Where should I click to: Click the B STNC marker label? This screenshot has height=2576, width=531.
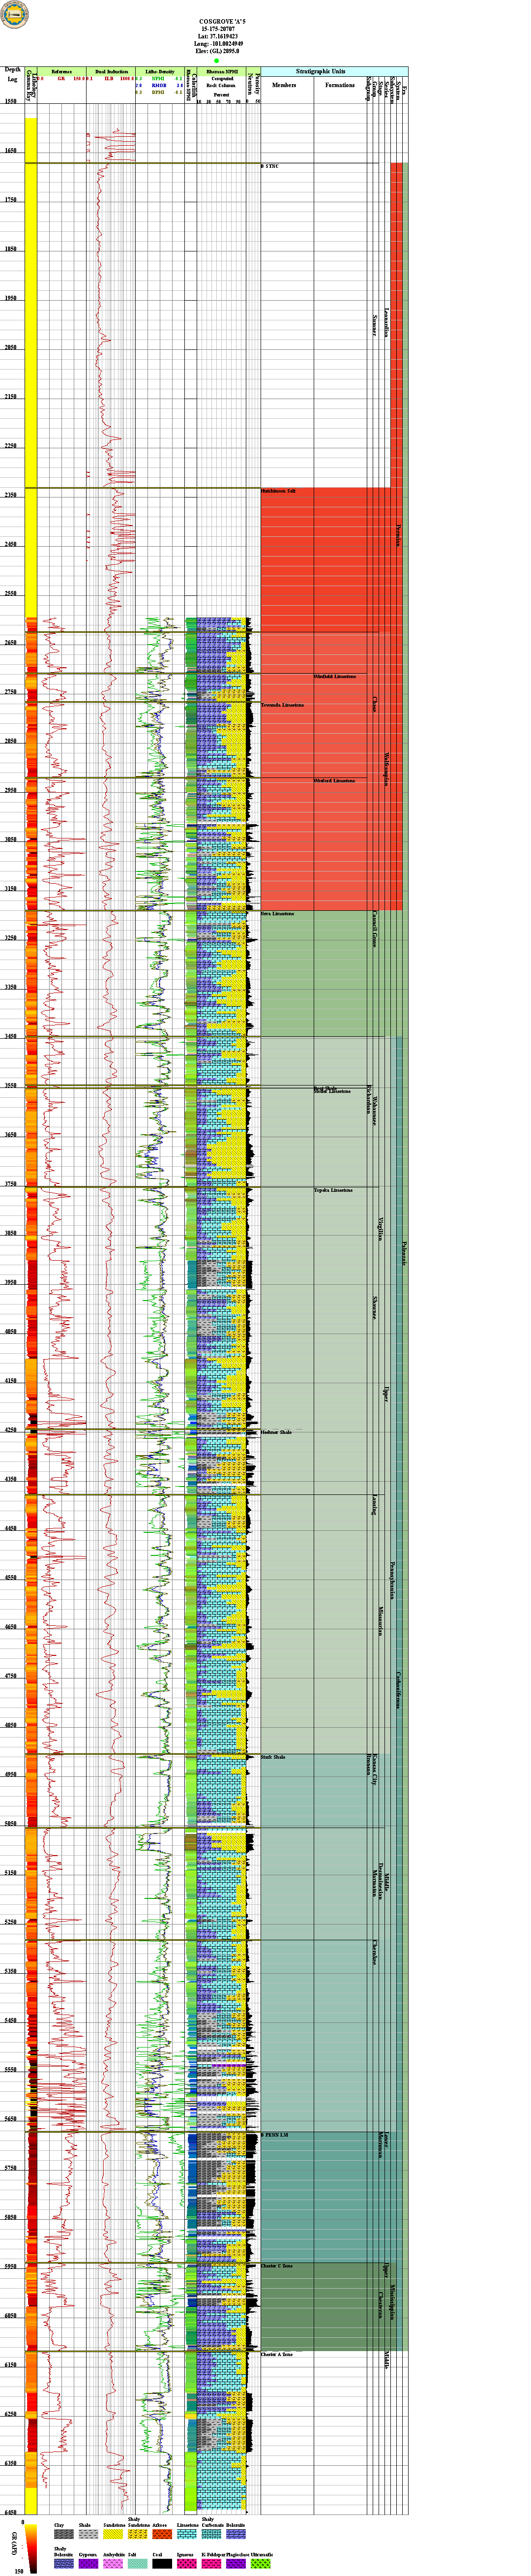(270, 166)
